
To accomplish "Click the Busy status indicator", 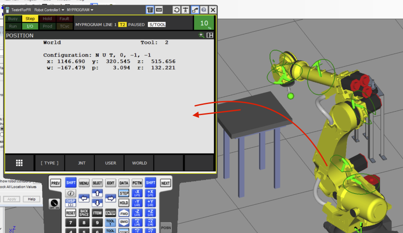I will [x=13, y=19].
